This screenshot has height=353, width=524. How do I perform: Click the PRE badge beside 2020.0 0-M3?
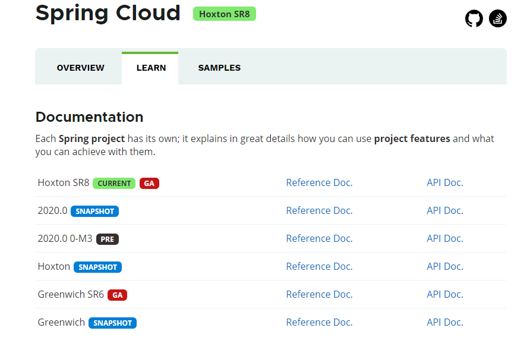(x=108, y=239)
